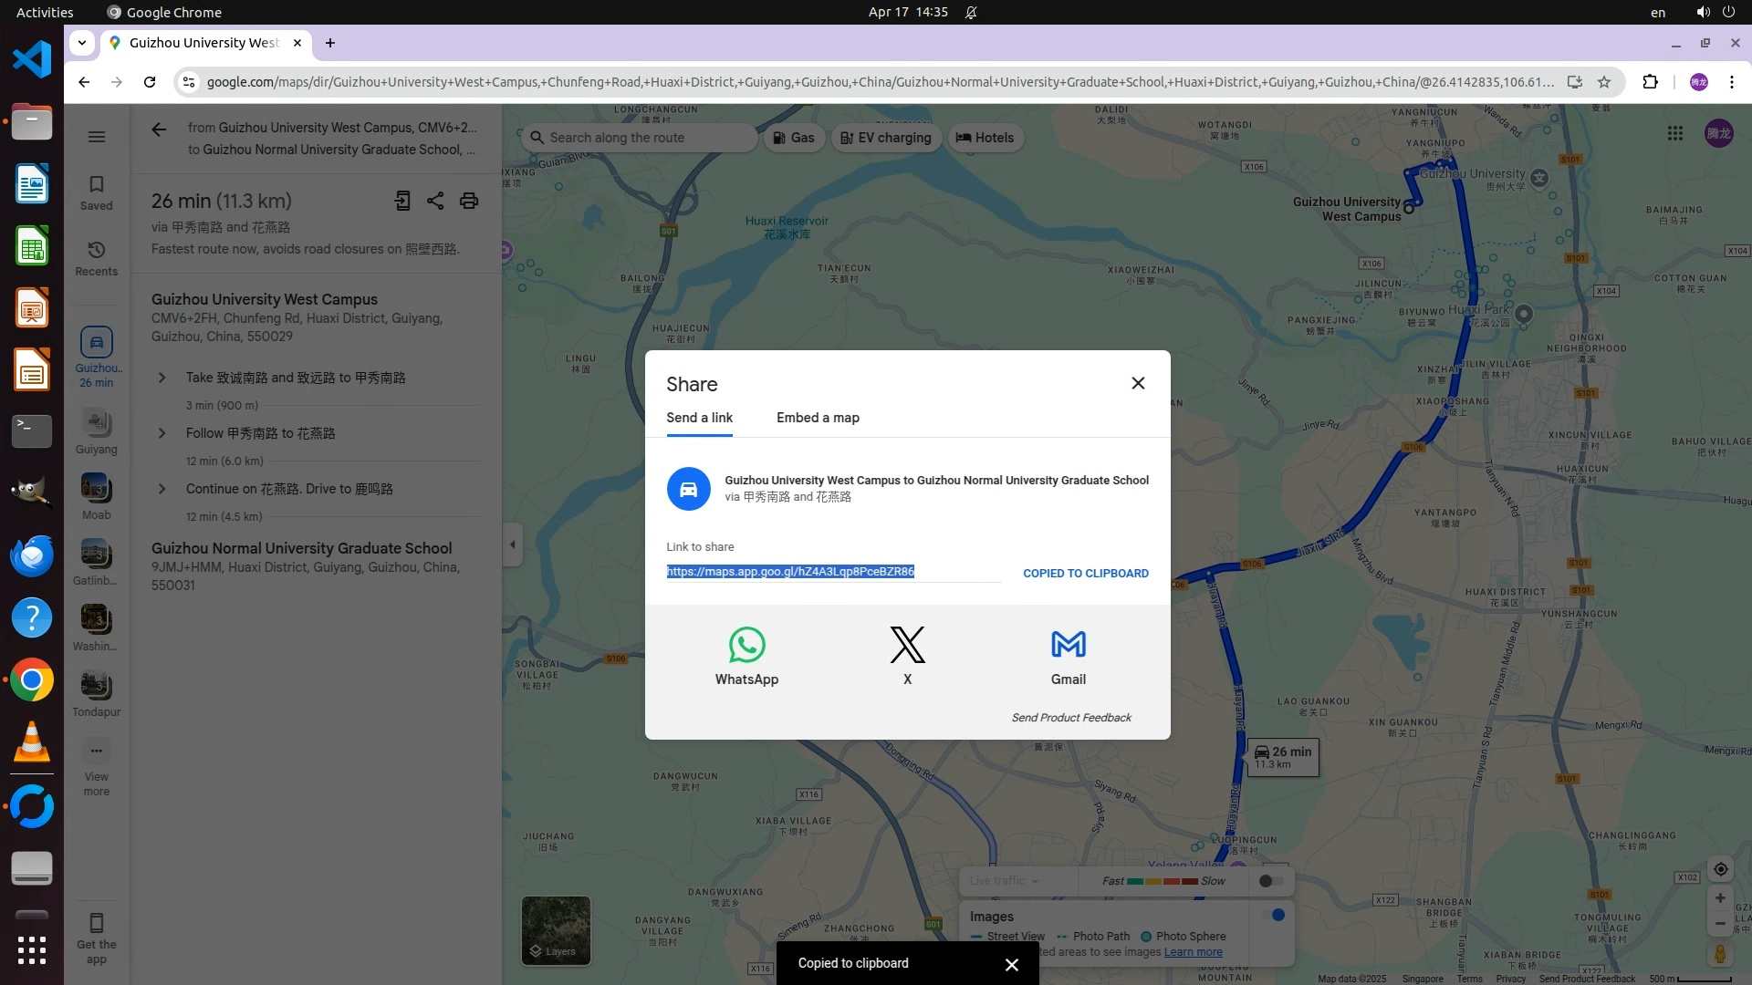1752x985 pixels.
Task: Open Google apps grid
Action: [1674, 134]
